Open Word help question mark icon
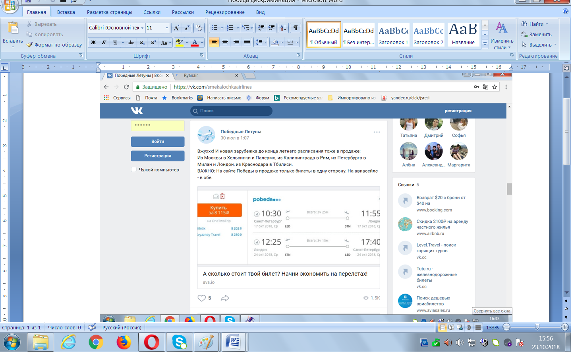Viewport: 572px width, 358px height. tap(566, 12)
